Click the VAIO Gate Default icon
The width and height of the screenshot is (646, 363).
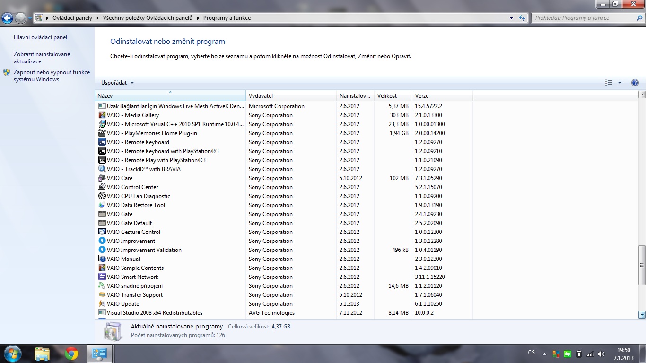(102, 223)
